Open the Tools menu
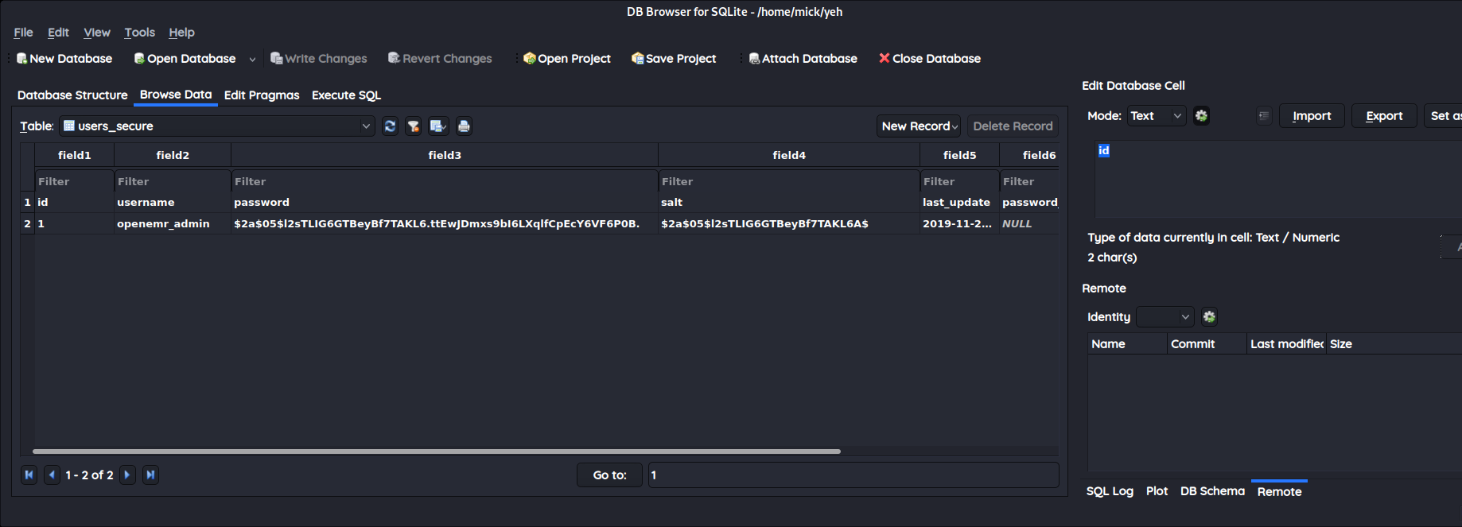 [139, 33]
